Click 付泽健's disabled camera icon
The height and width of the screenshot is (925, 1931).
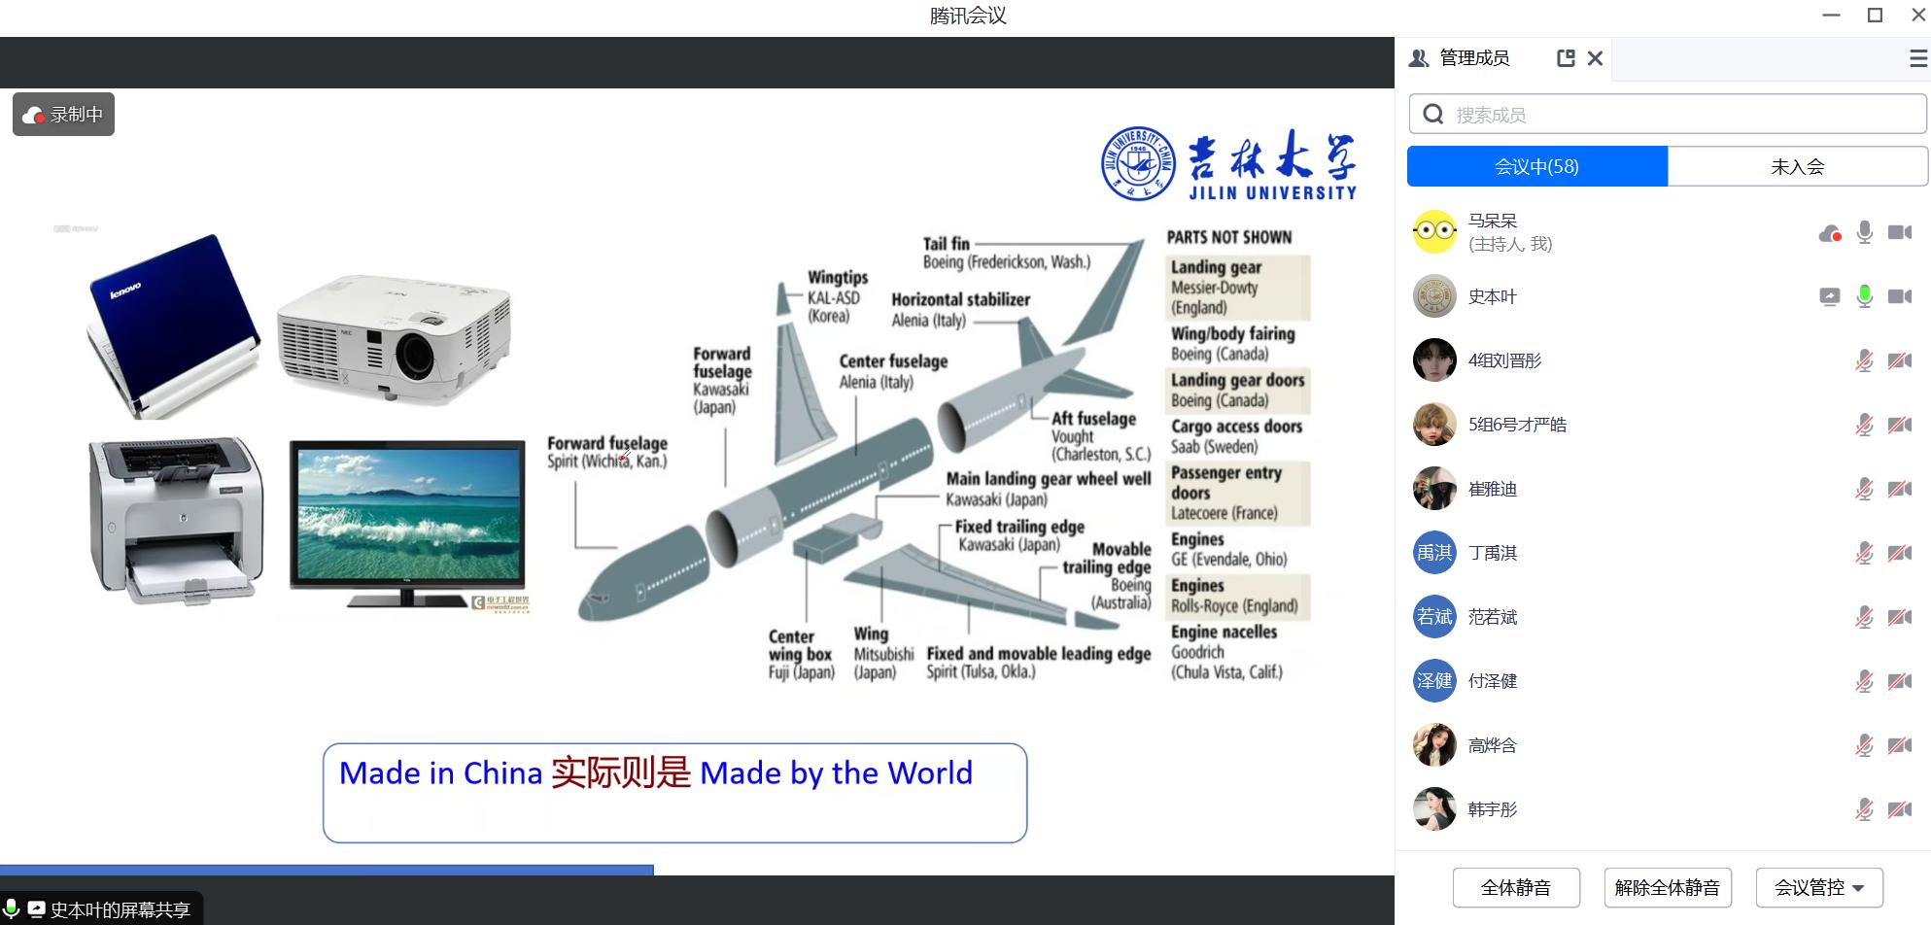pyautogui.click(x=1900, y=681)
